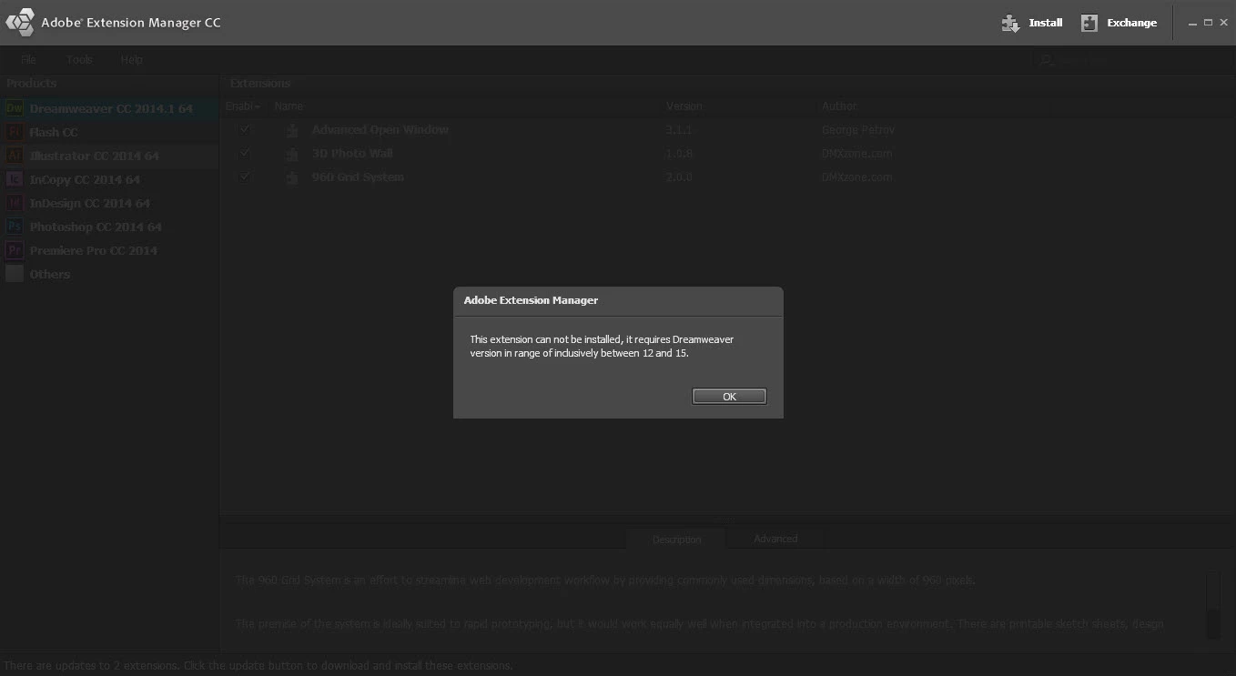This screenshot has width=1236, height=676.
Task: Switch to the Advanced tab
Action: pyautogui.click(x=775, y=539)
